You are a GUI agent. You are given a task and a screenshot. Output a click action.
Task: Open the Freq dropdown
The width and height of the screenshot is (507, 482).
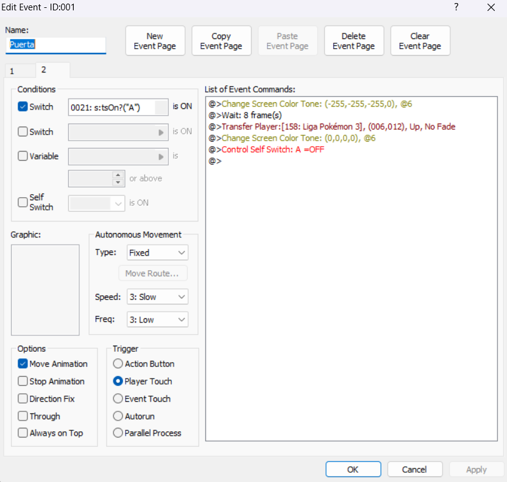point(157,320)
